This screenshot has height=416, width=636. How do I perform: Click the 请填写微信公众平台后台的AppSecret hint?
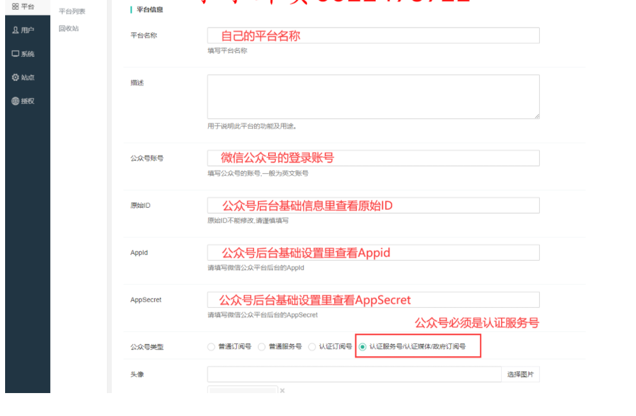[x=262, y=315]
